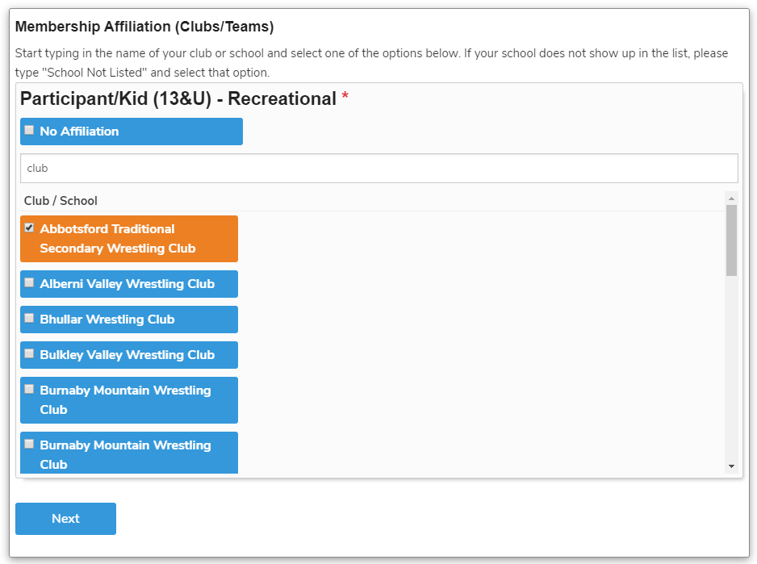Mark the Bulkley Valley Wrestling Club checkbox
757x564 pixels.
pyautogui.click(x=29, y=353)
